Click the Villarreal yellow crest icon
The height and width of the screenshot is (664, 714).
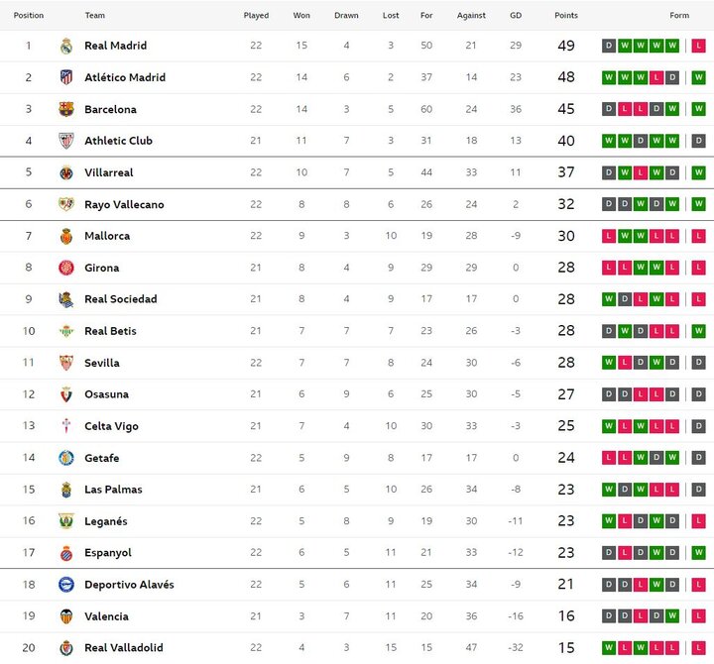point(66,172)
